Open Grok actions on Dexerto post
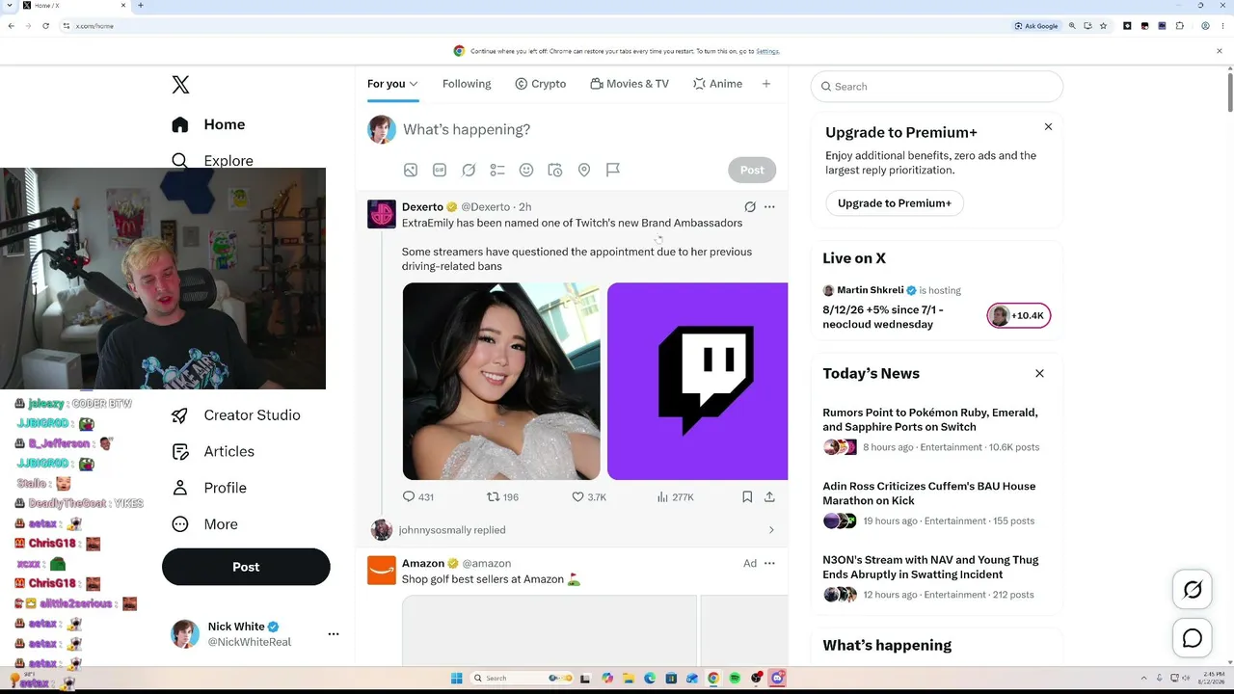Screen dimensions: 1234x694 pos(750,207)
